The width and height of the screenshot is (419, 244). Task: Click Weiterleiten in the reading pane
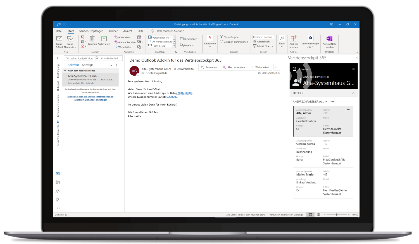(x=260, y=67)
